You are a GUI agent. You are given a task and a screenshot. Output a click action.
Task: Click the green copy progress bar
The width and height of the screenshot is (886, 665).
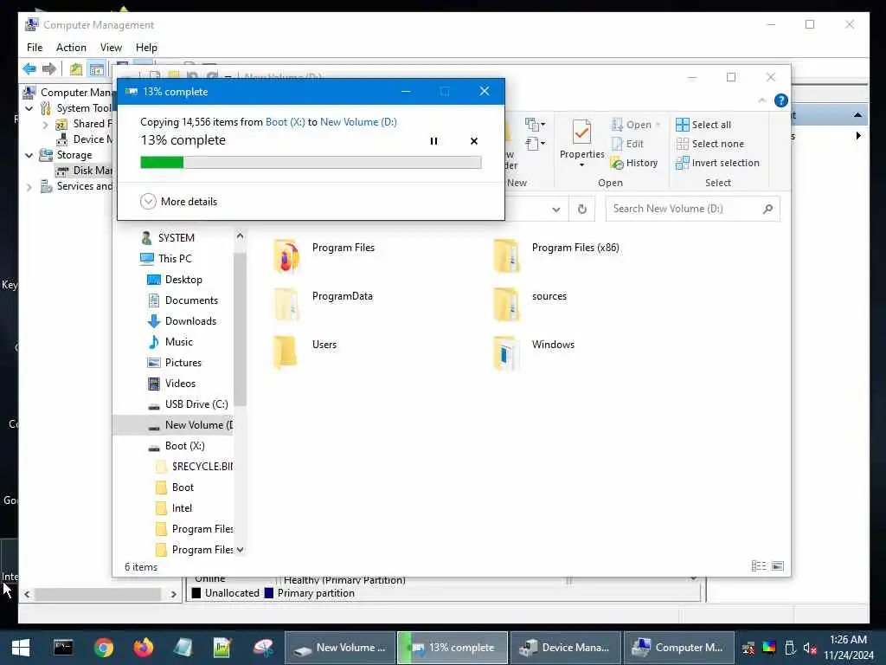(311, 163)
